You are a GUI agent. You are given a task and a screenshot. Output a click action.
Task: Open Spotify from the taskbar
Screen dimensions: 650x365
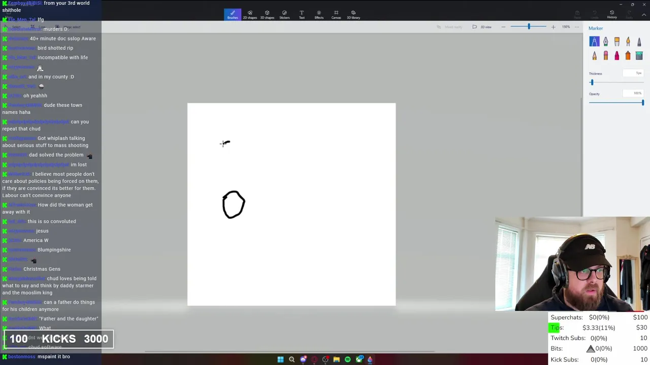(347, 359)
